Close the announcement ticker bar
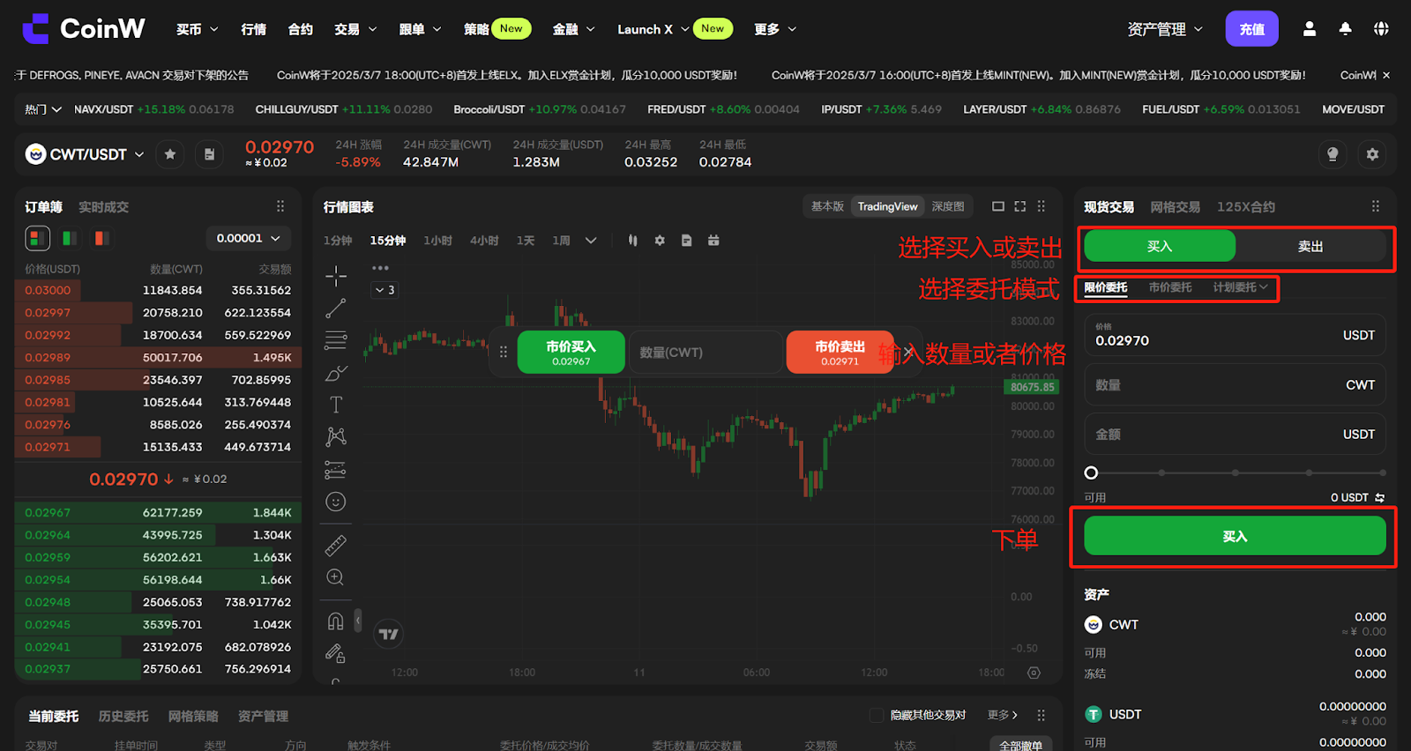Screen dimensions: 1411x751 [x=1386, y=75]
